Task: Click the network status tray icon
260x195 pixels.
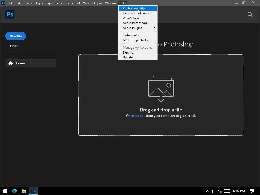Action: click(x=214, y=191)
